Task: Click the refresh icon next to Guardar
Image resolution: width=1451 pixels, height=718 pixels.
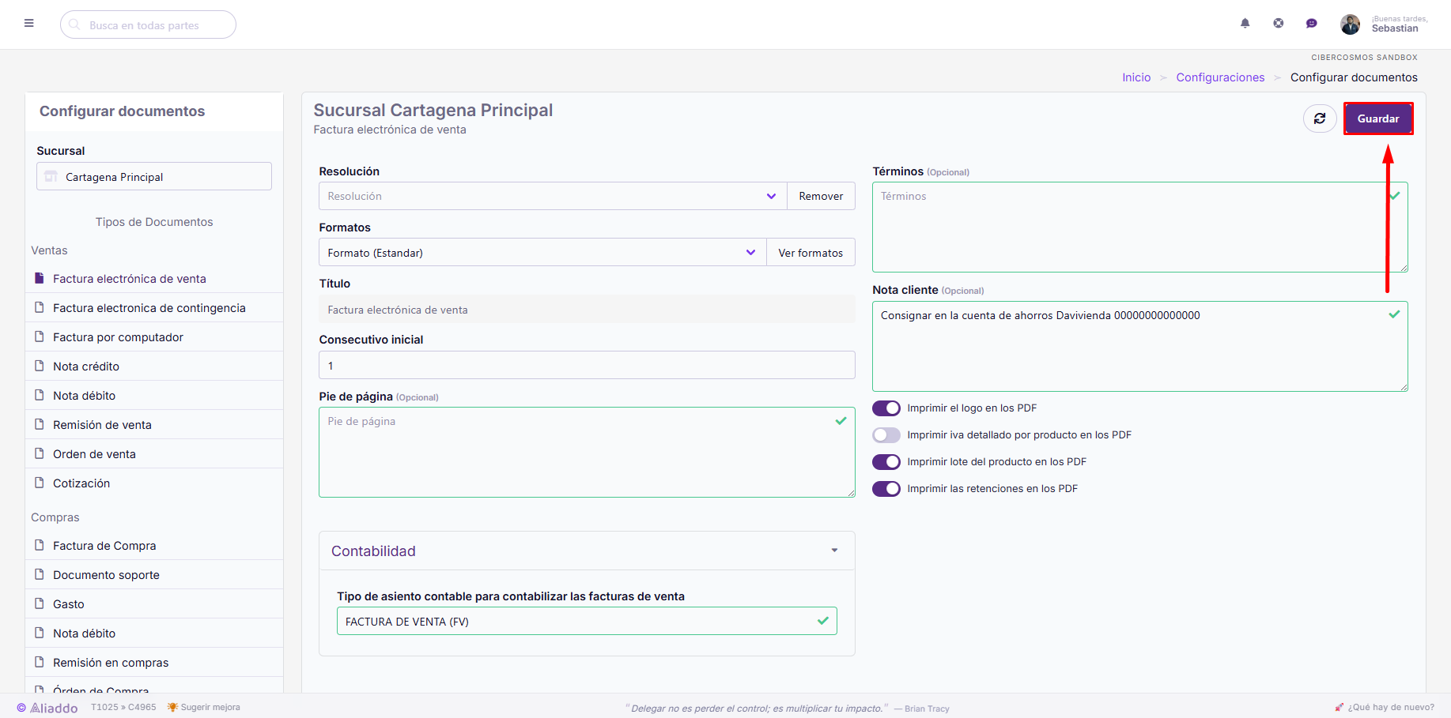Action: (1320, 118)
